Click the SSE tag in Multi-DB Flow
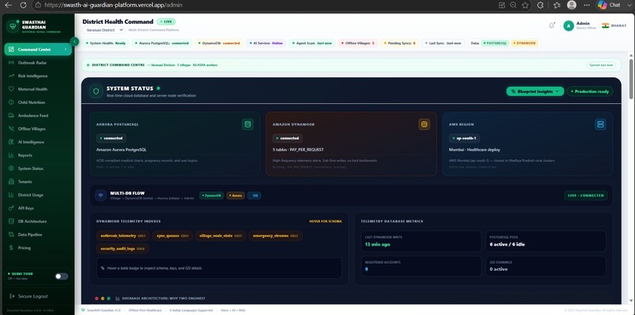The height and width of the screenshot is (315, 635). click(254, 195)
